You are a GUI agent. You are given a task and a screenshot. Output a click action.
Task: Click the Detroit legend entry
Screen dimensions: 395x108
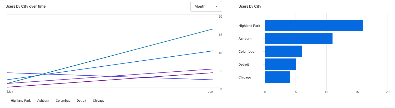(81, 101)
